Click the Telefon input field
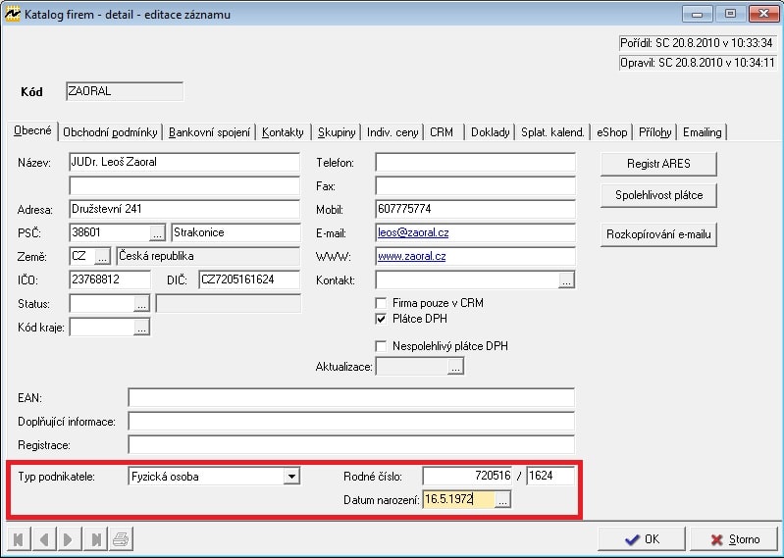 [x=475, y=163]
